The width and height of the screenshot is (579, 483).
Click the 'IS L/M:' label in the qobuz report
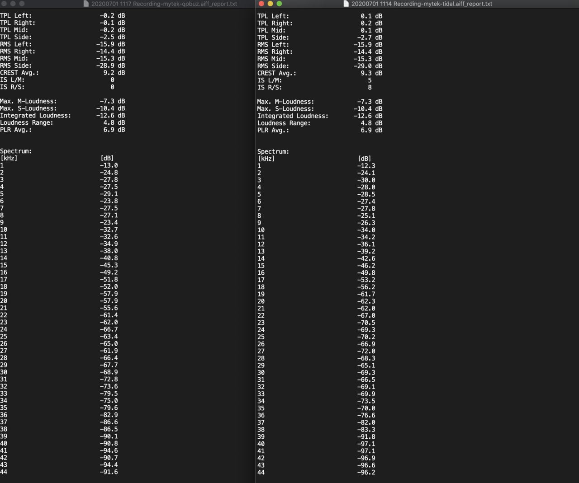(12, 80)
